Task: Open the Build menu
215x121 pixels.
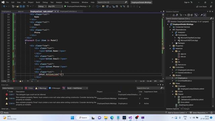Action: pos(38,2)
